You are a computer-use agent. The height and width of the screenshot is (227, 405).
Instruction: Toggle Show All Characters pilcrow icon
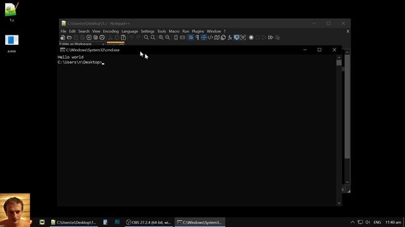click(x=197, y=38)
